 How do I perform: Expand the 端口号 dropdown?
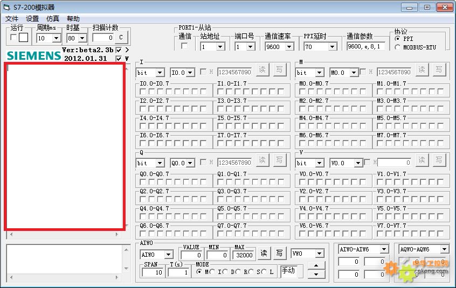pyautogui.click(x=251, y=47)
